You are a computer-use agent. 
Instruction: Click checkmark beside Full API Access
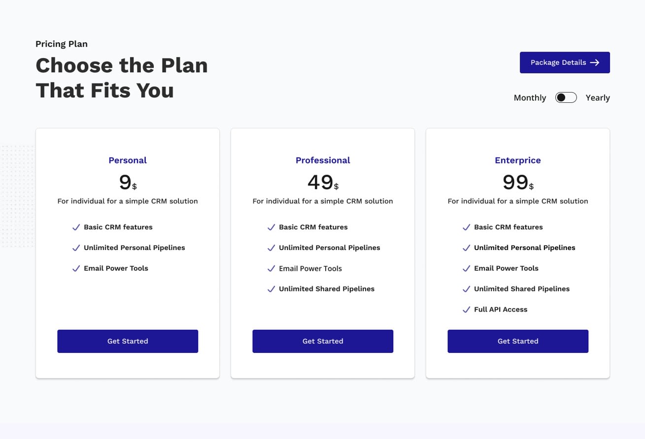466,310
